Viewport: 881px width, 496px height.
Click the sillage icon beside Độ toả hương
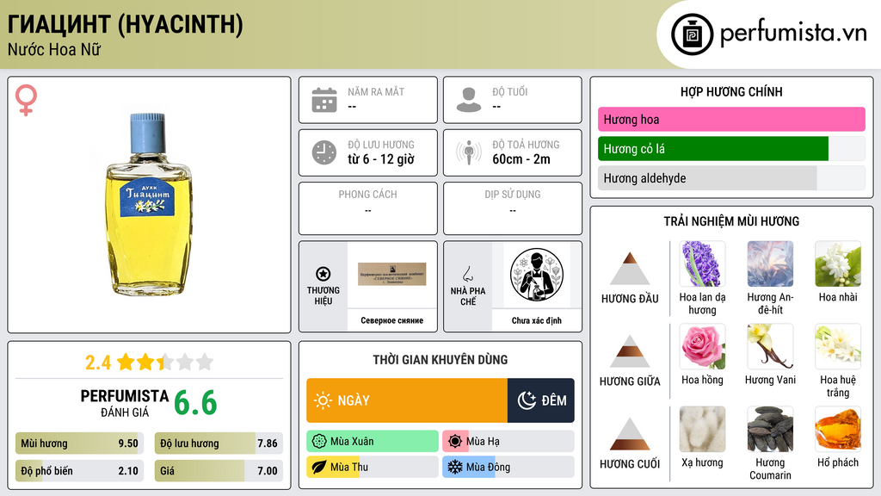[x=469, y=152]
